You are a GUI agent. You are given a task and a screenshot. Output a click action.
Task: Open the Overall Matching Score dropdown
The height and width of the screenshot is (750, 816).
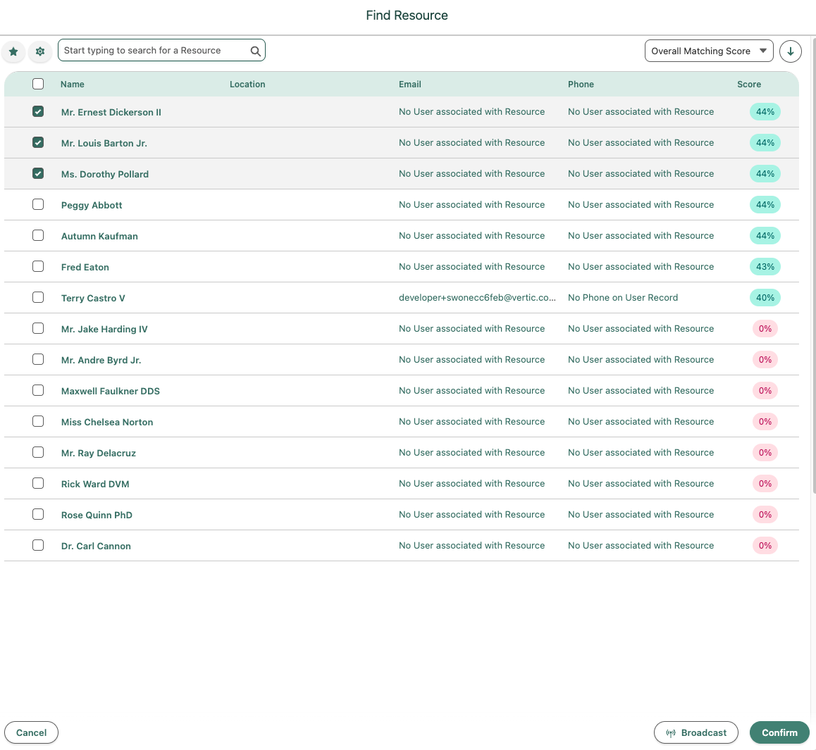click(x=708, y=51)
